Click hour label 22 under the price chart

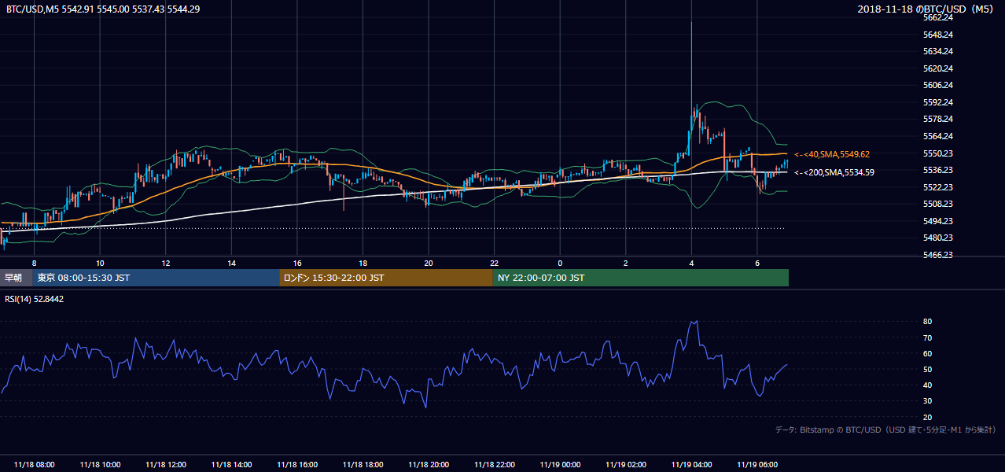coord(494,263)
